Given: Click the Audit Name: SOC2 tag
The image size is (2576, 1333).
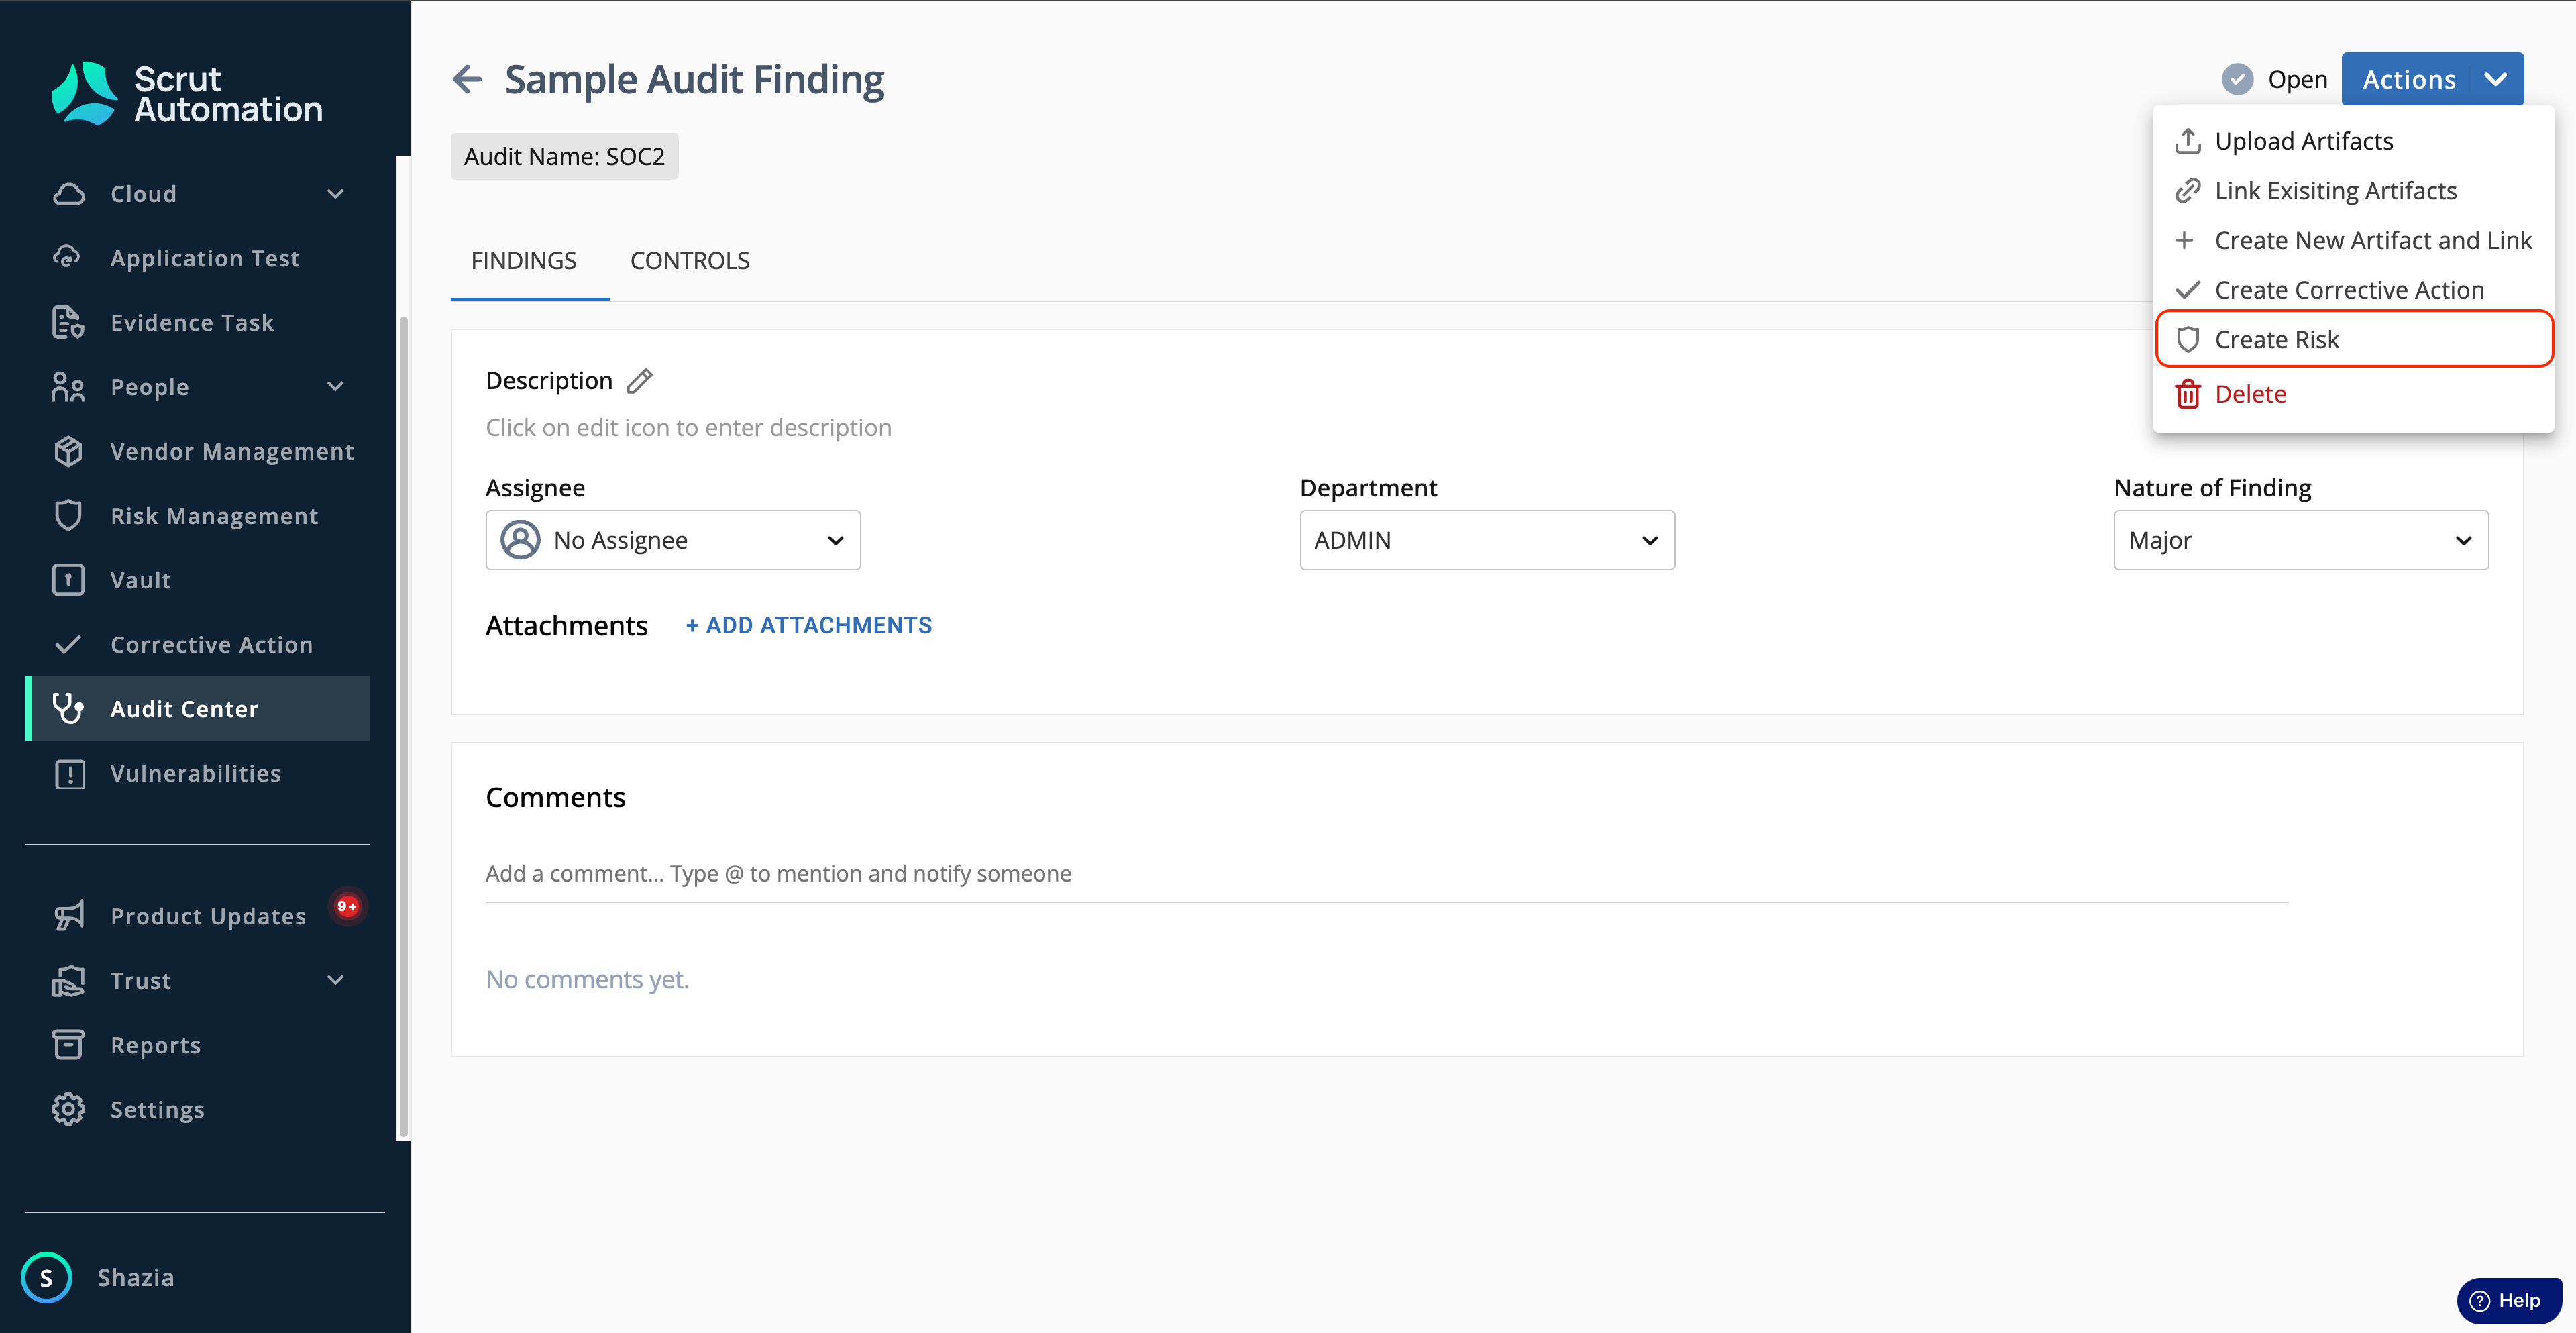Looking at the screenshot, I should click(x=564, y=157).
